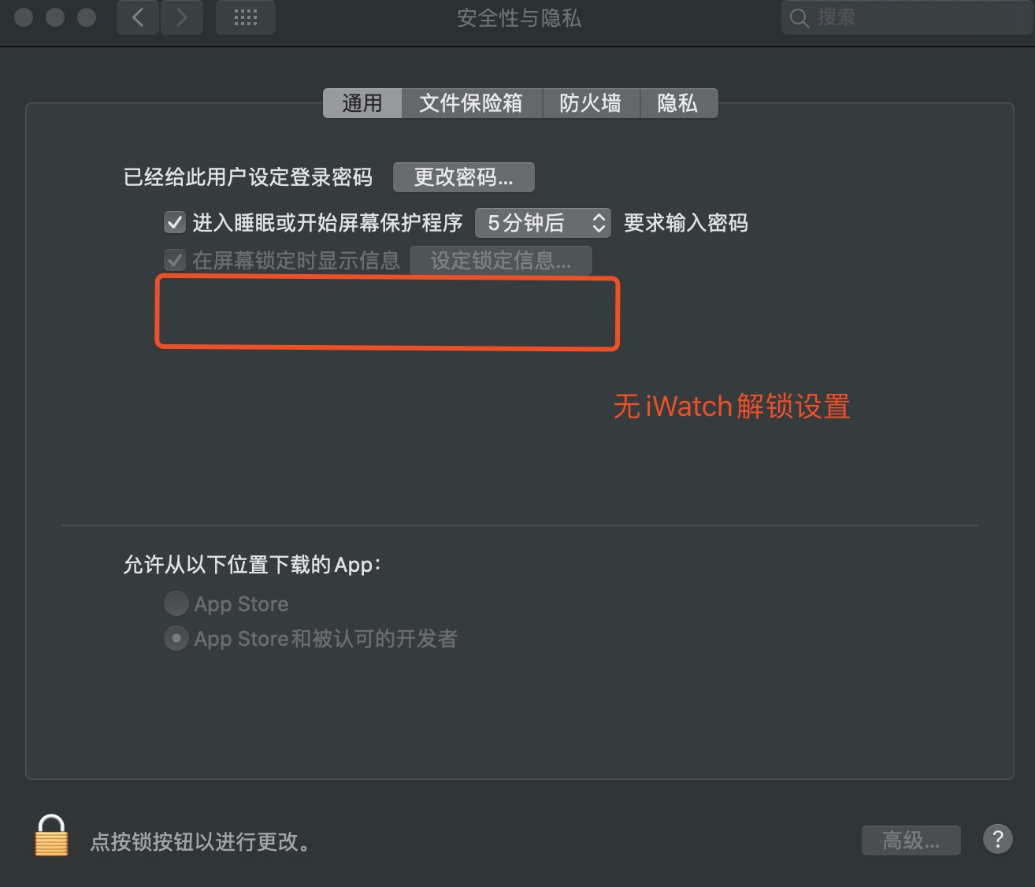This screenshot has width=1035, height=887.
Task: Click the forward navigation arrow
Action: (182, 17)
